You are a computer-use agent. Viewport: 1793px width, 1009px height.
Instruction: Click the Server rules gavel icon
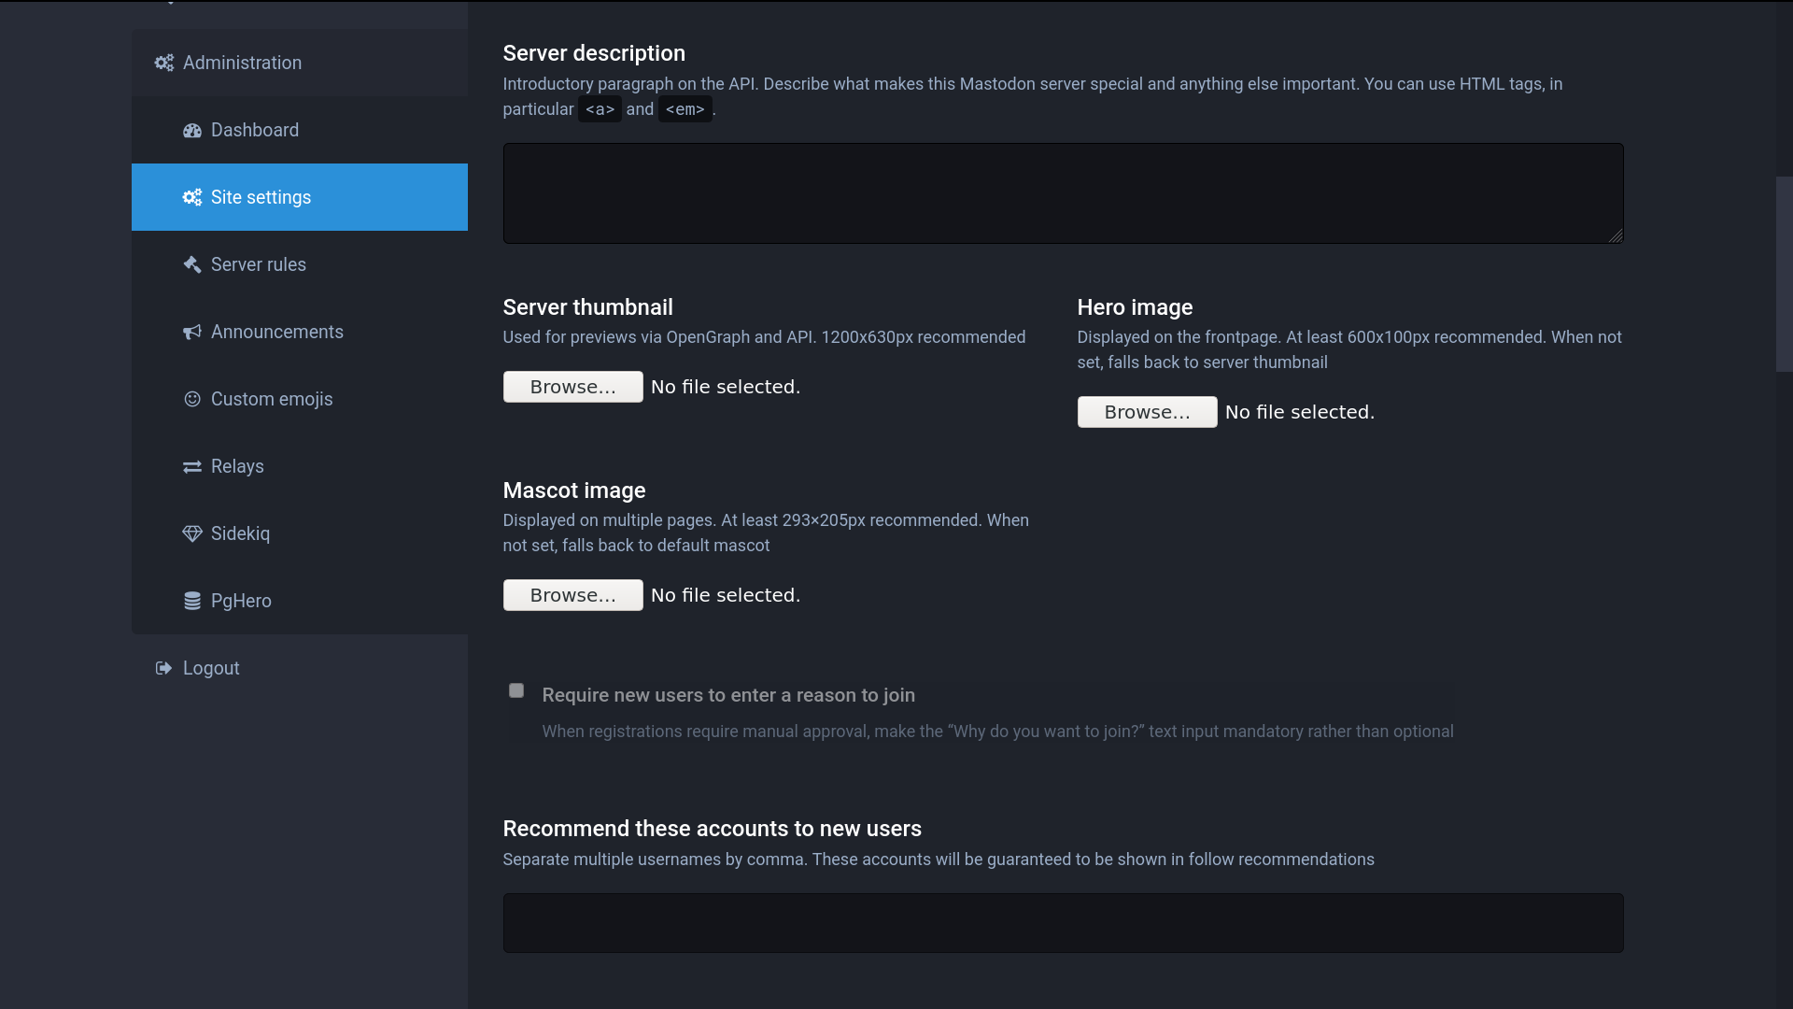pos(192,265)
